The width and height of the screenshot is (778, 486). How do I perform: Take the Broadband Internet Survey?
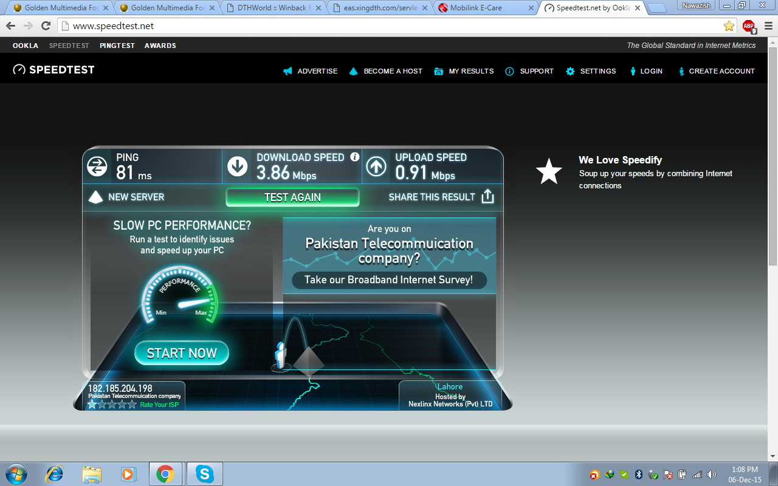point(388,280)
